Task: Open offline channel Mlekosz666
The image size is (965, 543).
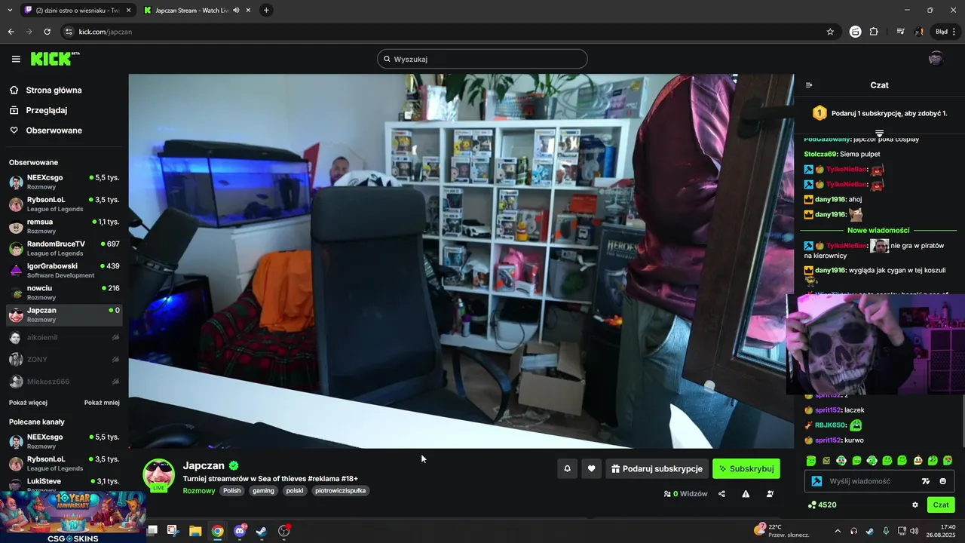Action: click(x=64, y=382)
